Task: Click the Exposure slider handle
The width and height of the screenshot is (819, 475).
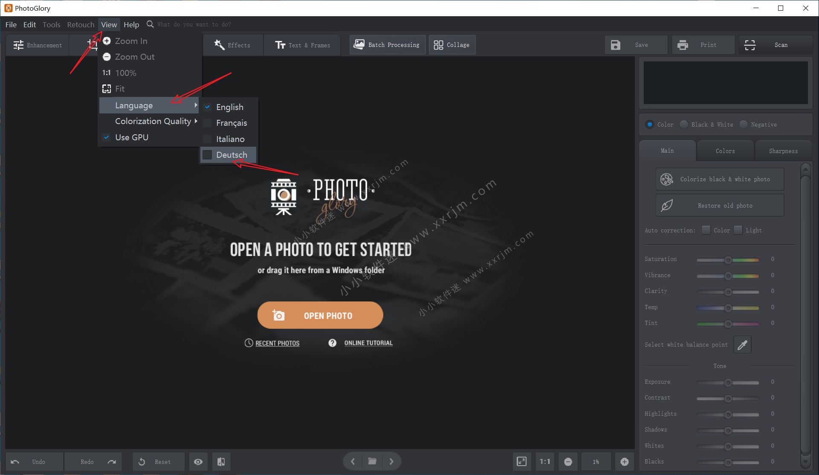Action: point(728,382)
